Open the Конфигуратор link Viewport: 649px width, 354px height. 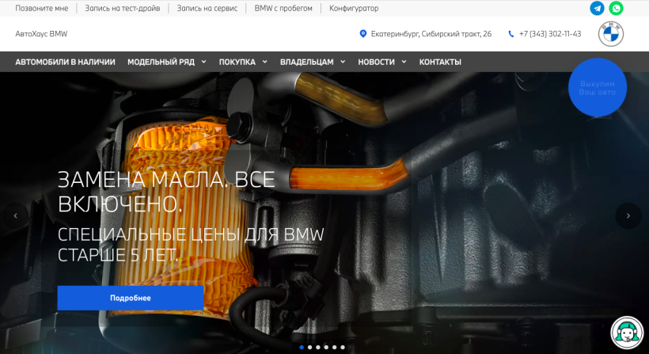pyautogui.click(x=354, y=8)
